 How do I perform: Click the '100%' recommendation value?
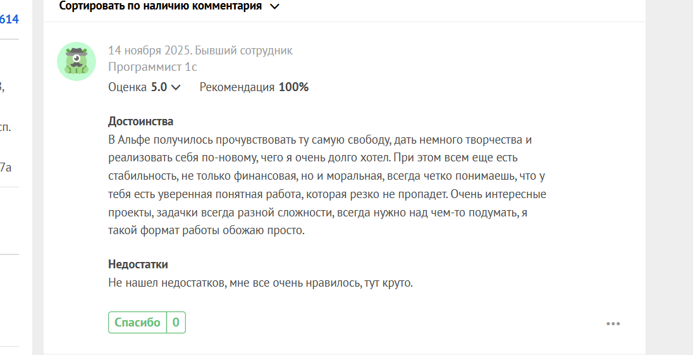click(293, 87)
